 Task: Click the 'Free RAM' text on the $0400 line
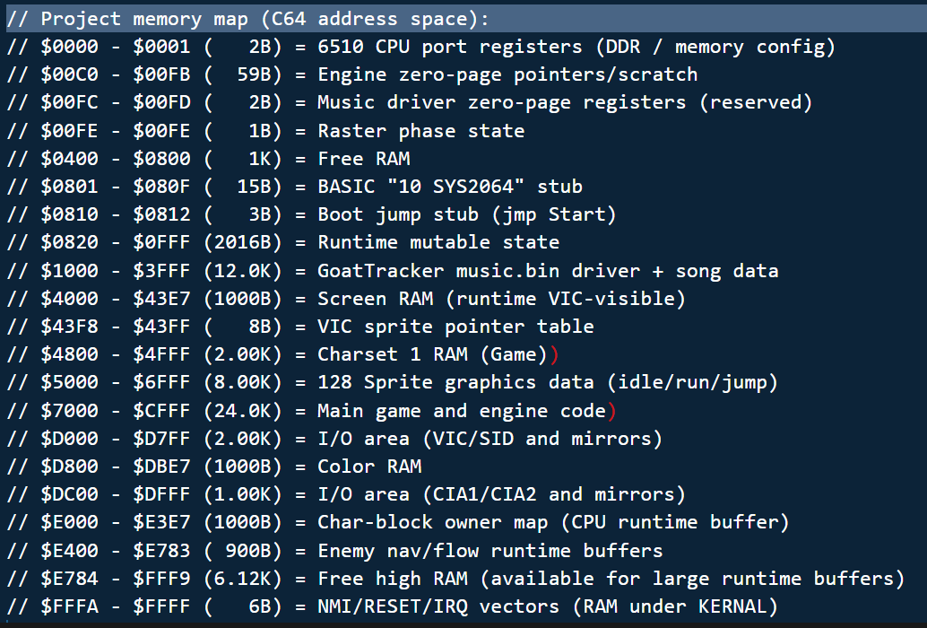[x=364, y=159]
